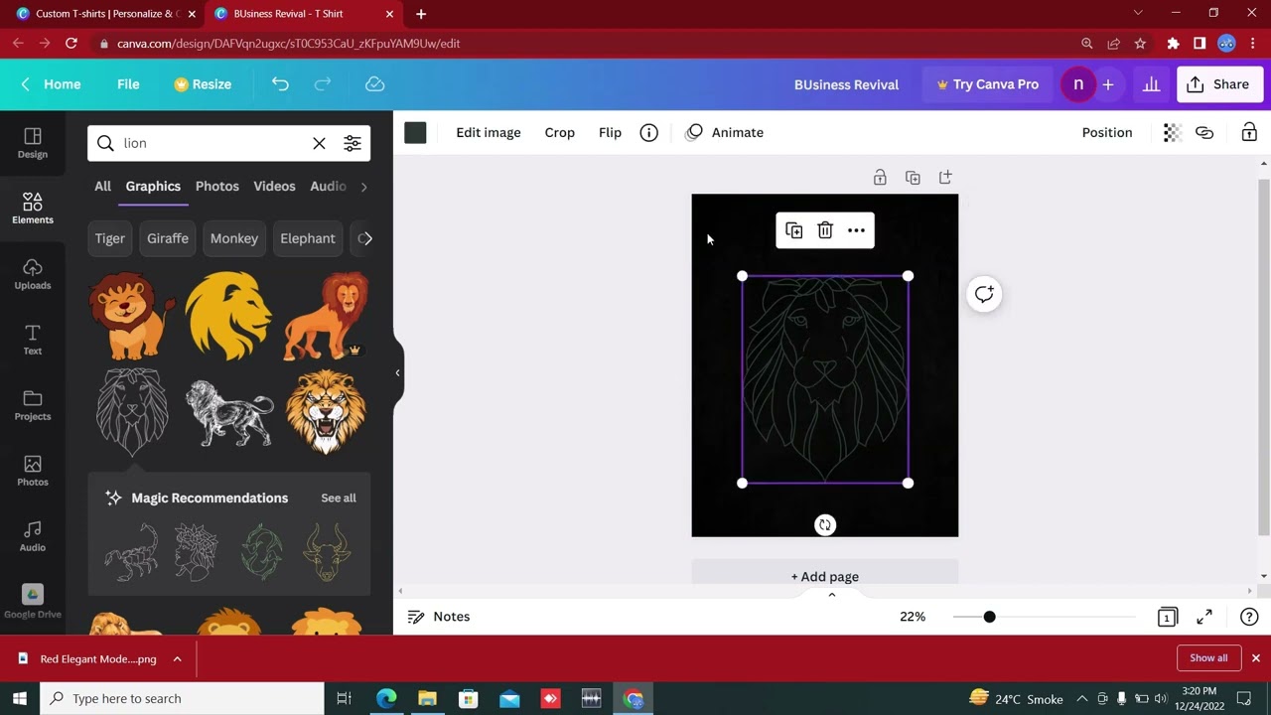Switch to the Photos tab
The image size is (1271, 715).
(217, 186)
